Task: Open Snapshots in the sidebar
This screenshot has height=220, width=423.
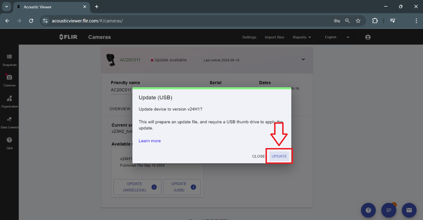Action: coord(9,60)
